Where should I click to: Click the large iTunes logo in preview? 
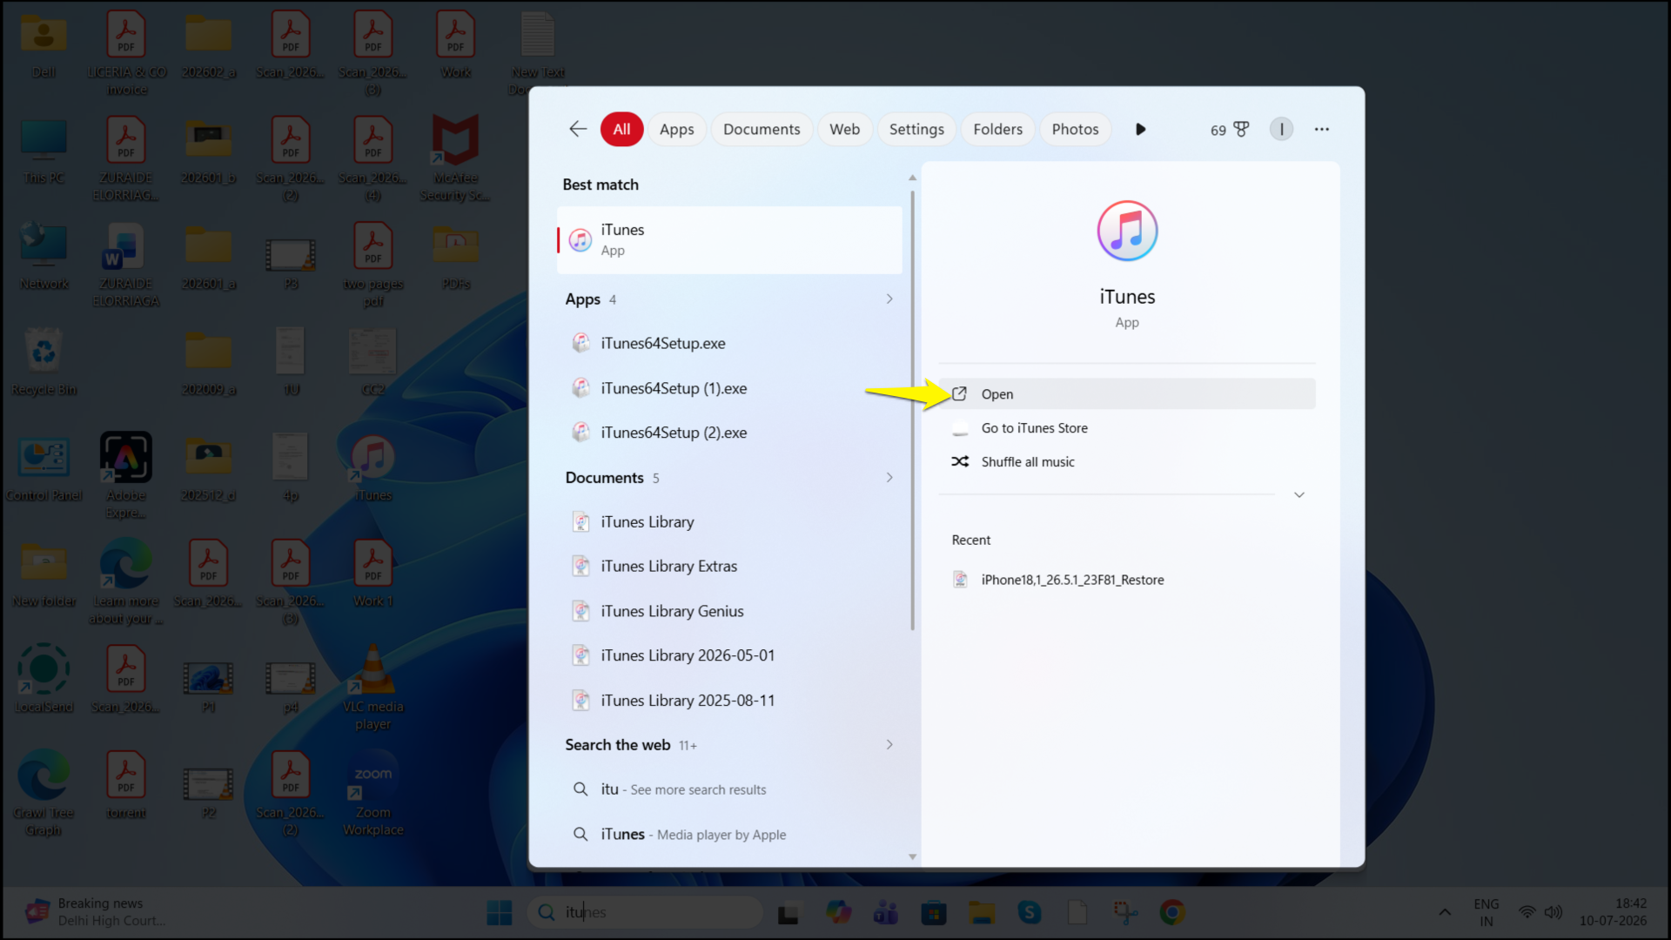click(1127, 231)
